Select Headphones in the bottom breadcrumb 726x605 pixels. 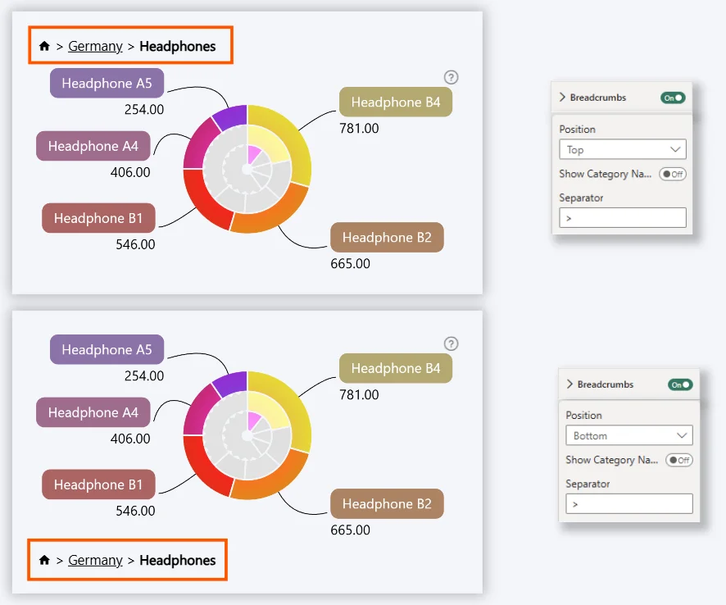tap(178, 561)
